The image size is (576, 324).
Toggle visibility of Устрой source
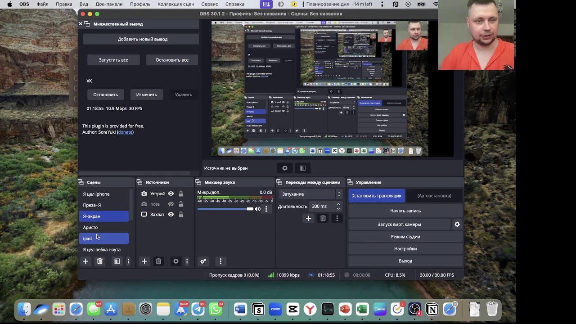coord(171,193)
